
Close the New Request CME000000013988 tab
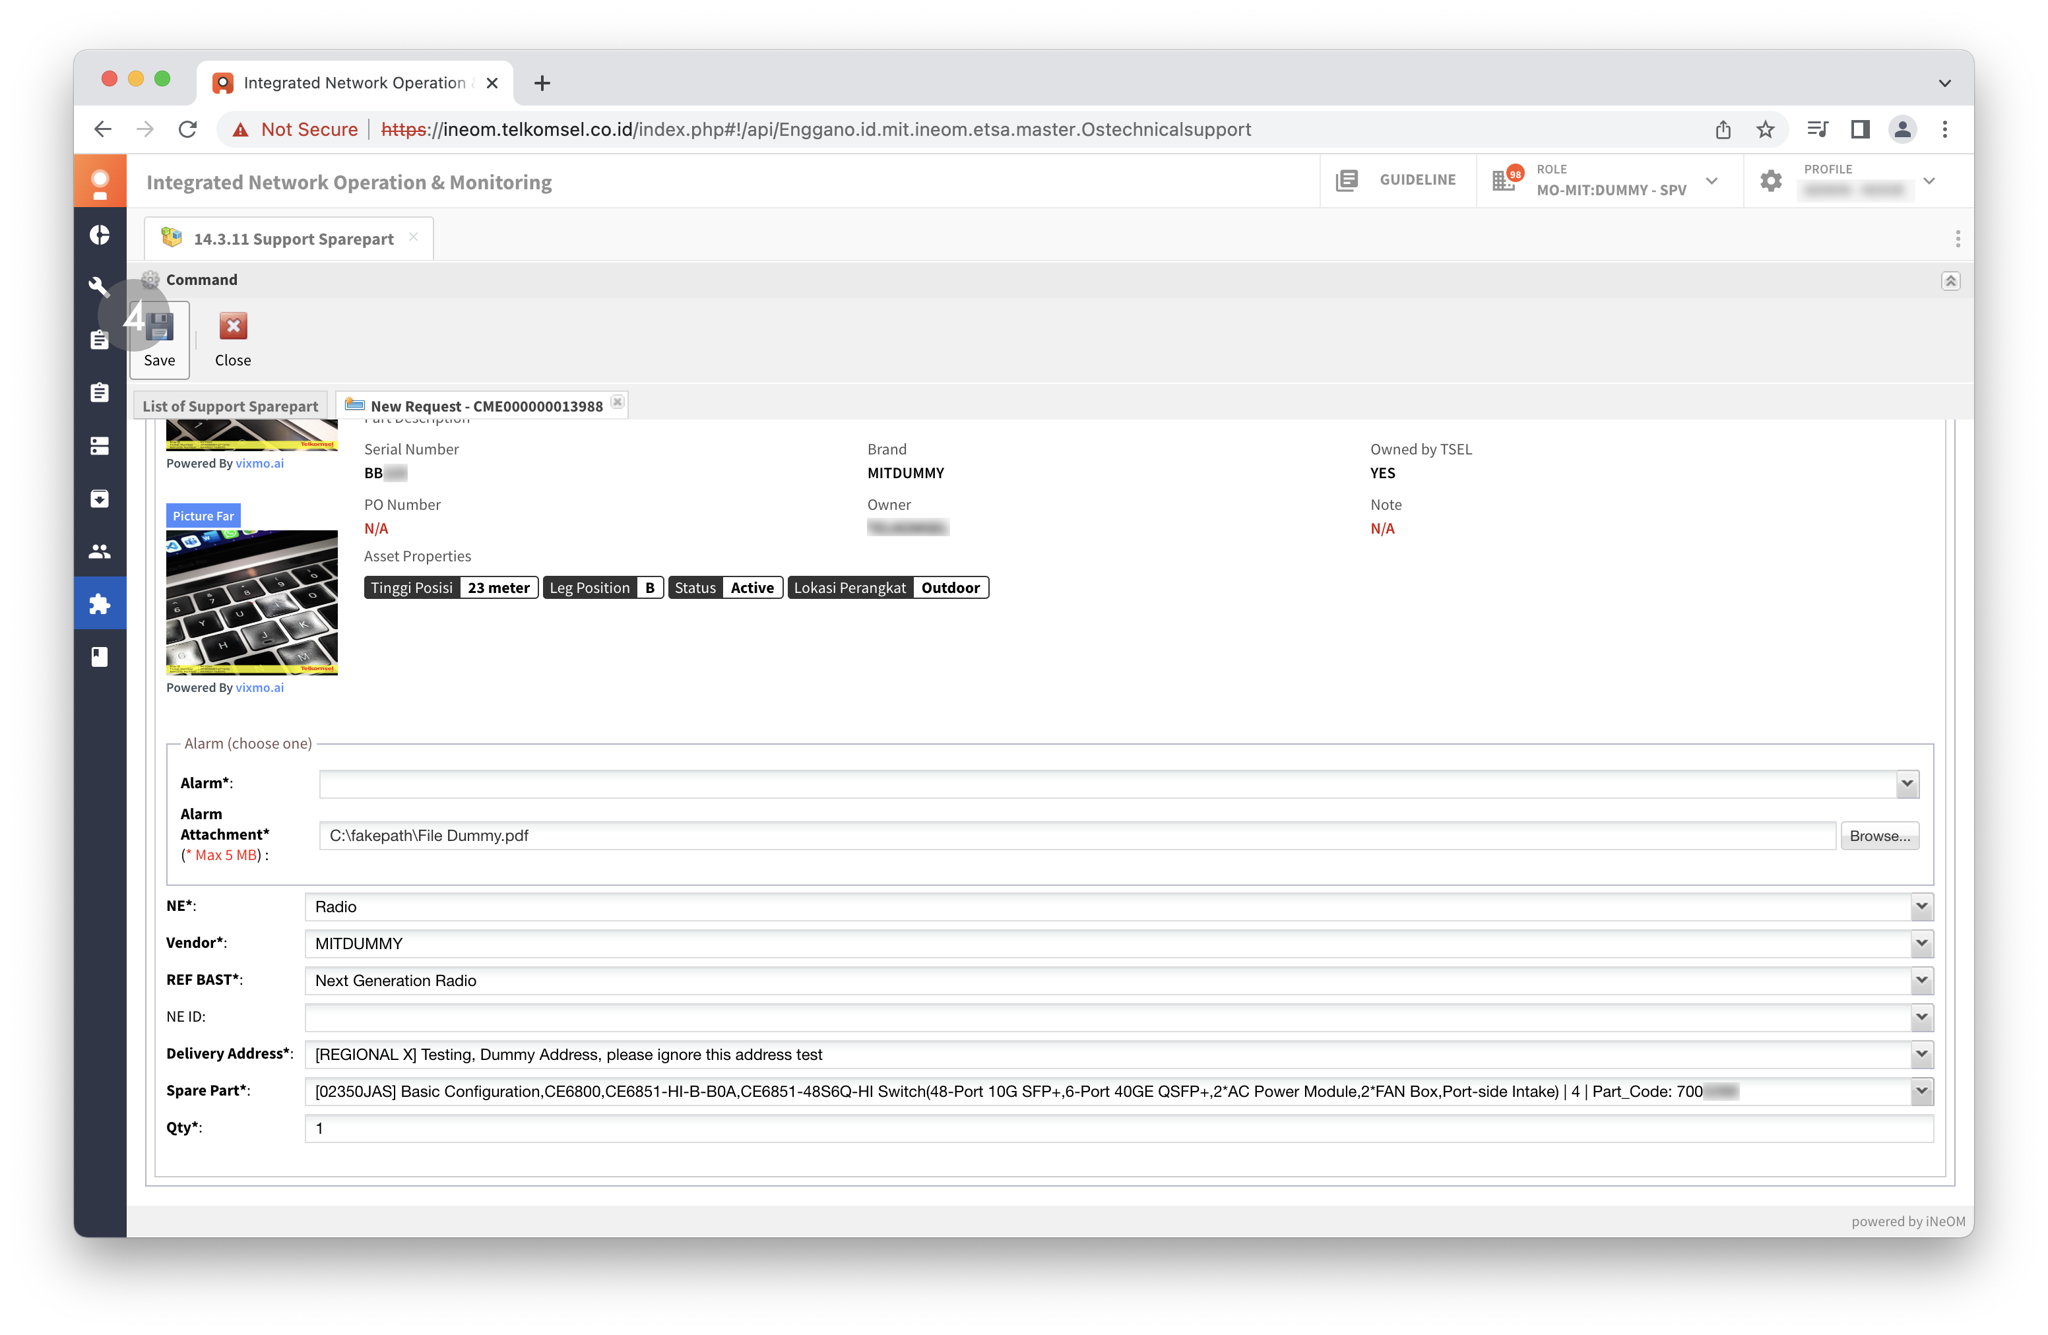pos(617,402)
